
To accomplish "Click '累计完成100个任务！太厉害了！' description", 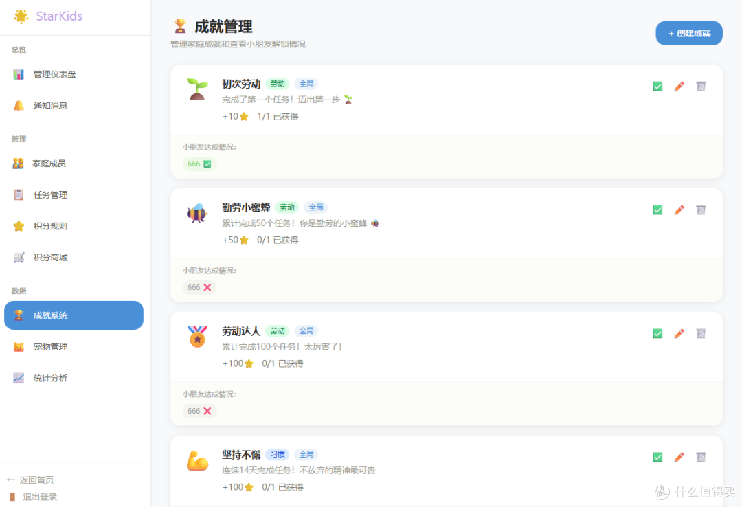I will coord(282,346).
